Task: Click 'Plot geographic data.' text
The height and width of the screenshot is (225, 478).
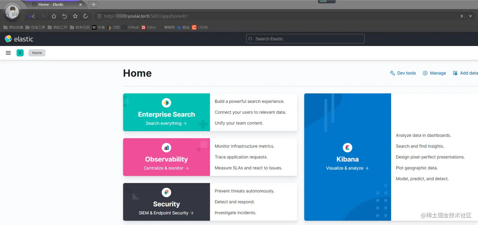Action: click(417, 168)
